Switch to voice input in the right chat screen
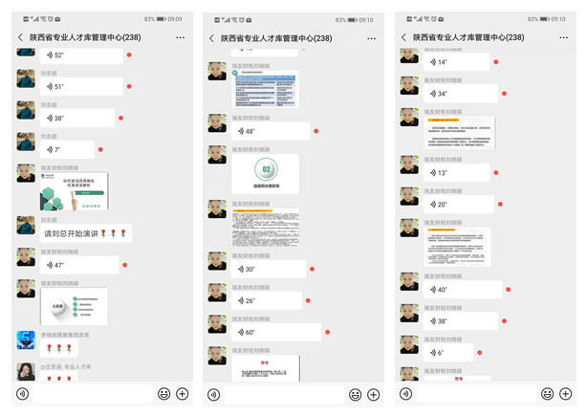 coord(405,394)
